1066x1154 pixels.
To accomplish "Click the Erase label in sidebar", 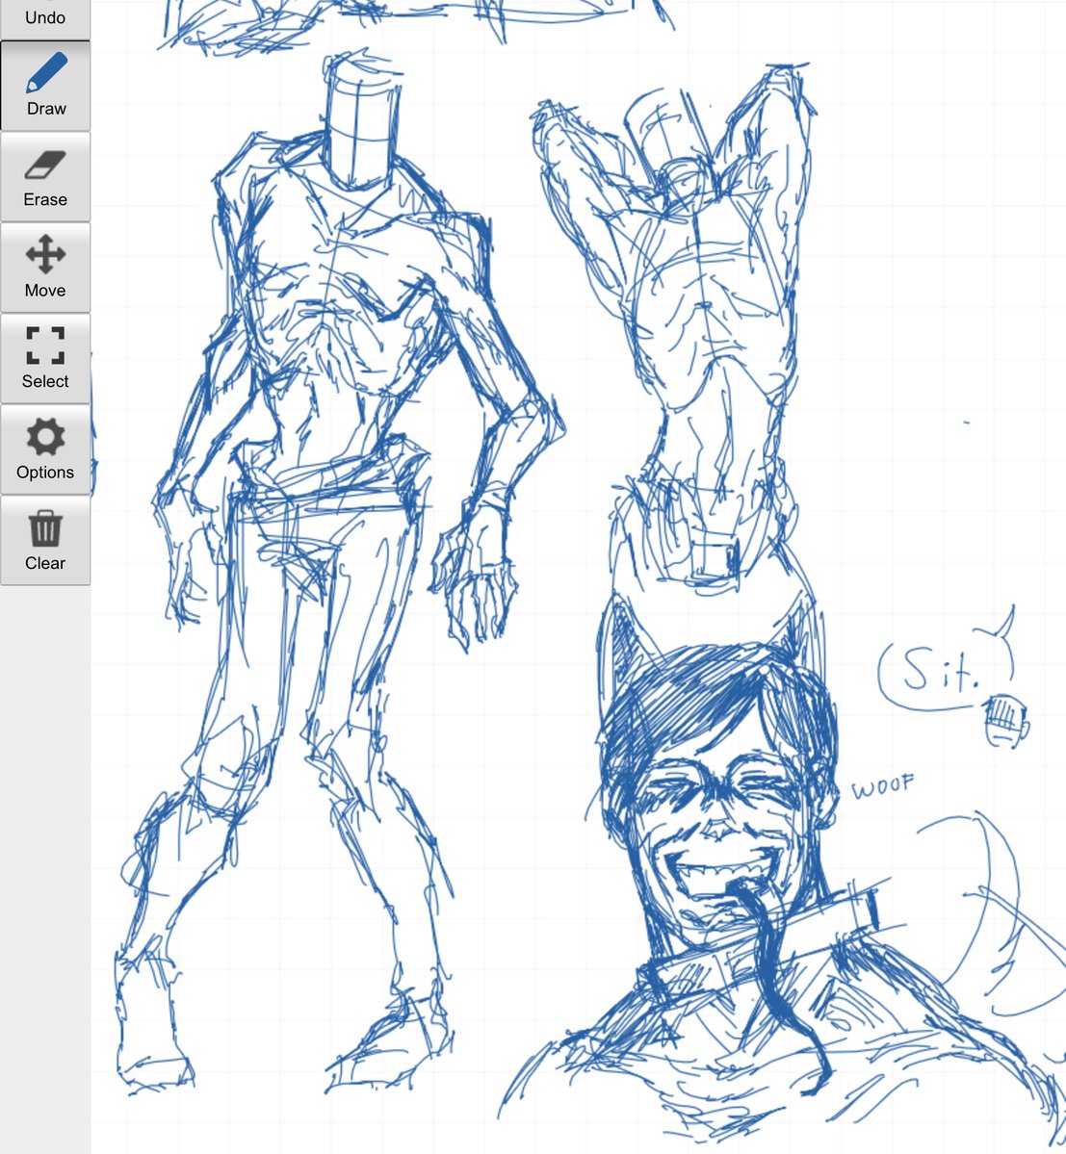I will [x=45, y=199].
